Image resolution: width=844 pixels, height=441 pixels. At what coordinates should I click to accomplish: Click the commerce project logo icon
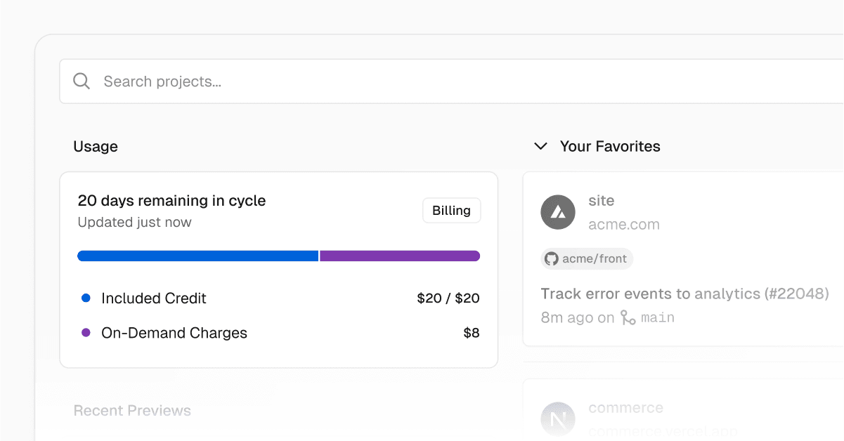558,419
